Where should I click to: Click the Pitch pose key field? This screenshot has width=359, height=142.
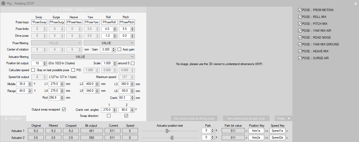[127, 22]
